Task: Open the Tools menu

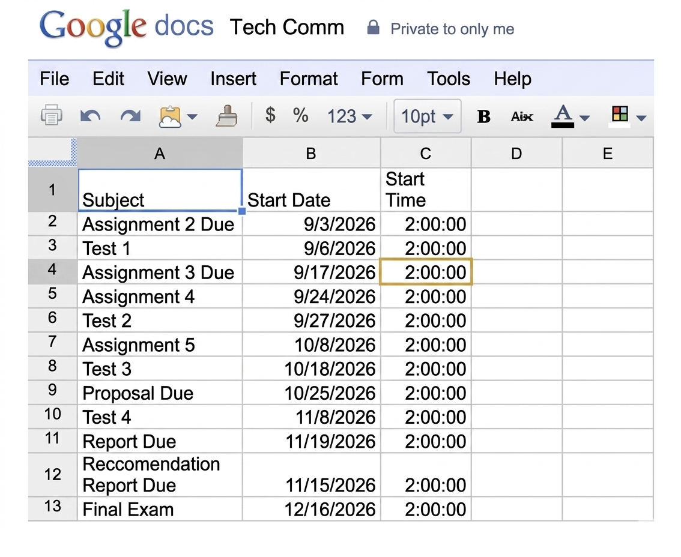Action: [x=449, y=79]
